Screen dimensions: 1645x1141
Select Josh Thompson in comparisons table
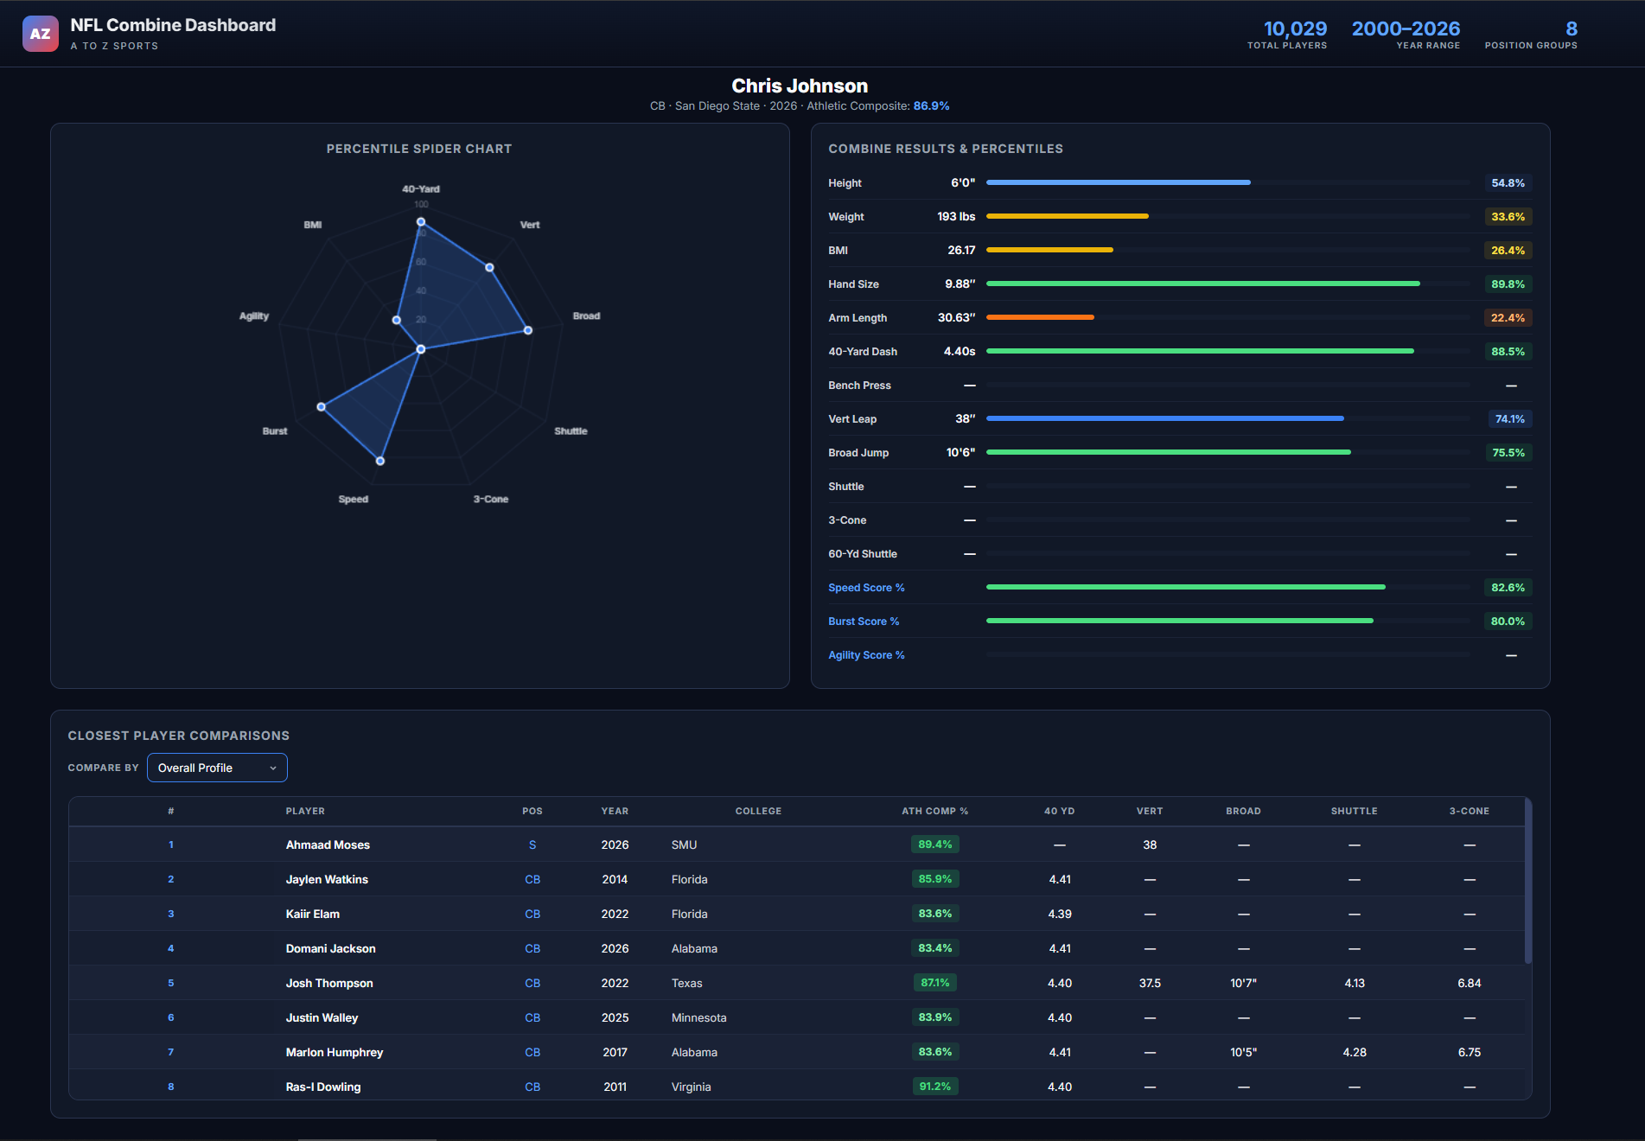click(x=329, y=983)
